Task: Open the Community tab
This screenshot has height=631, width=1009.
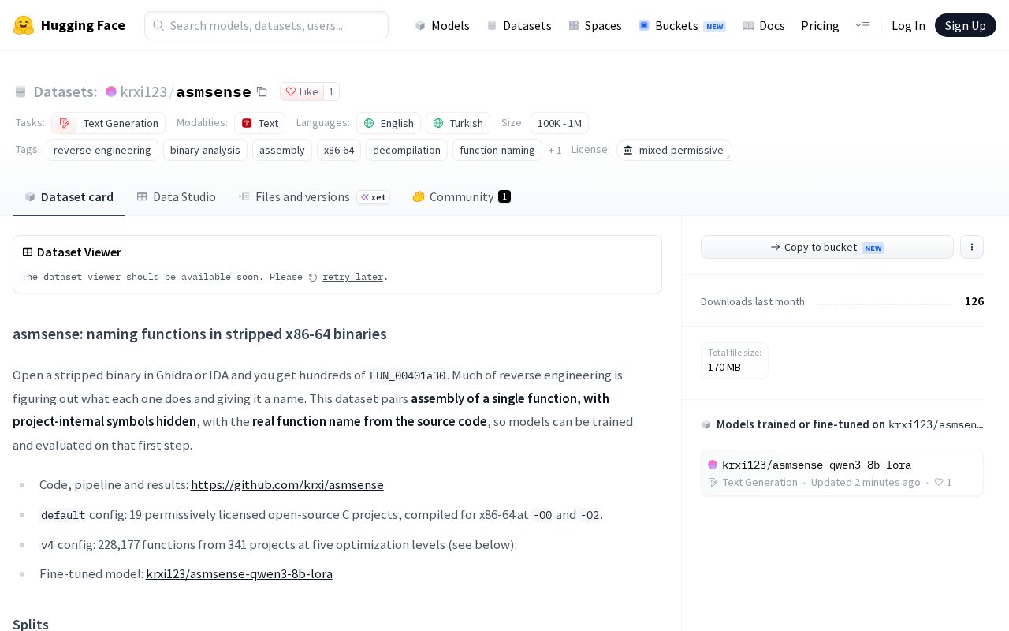Action: point(461,196)
